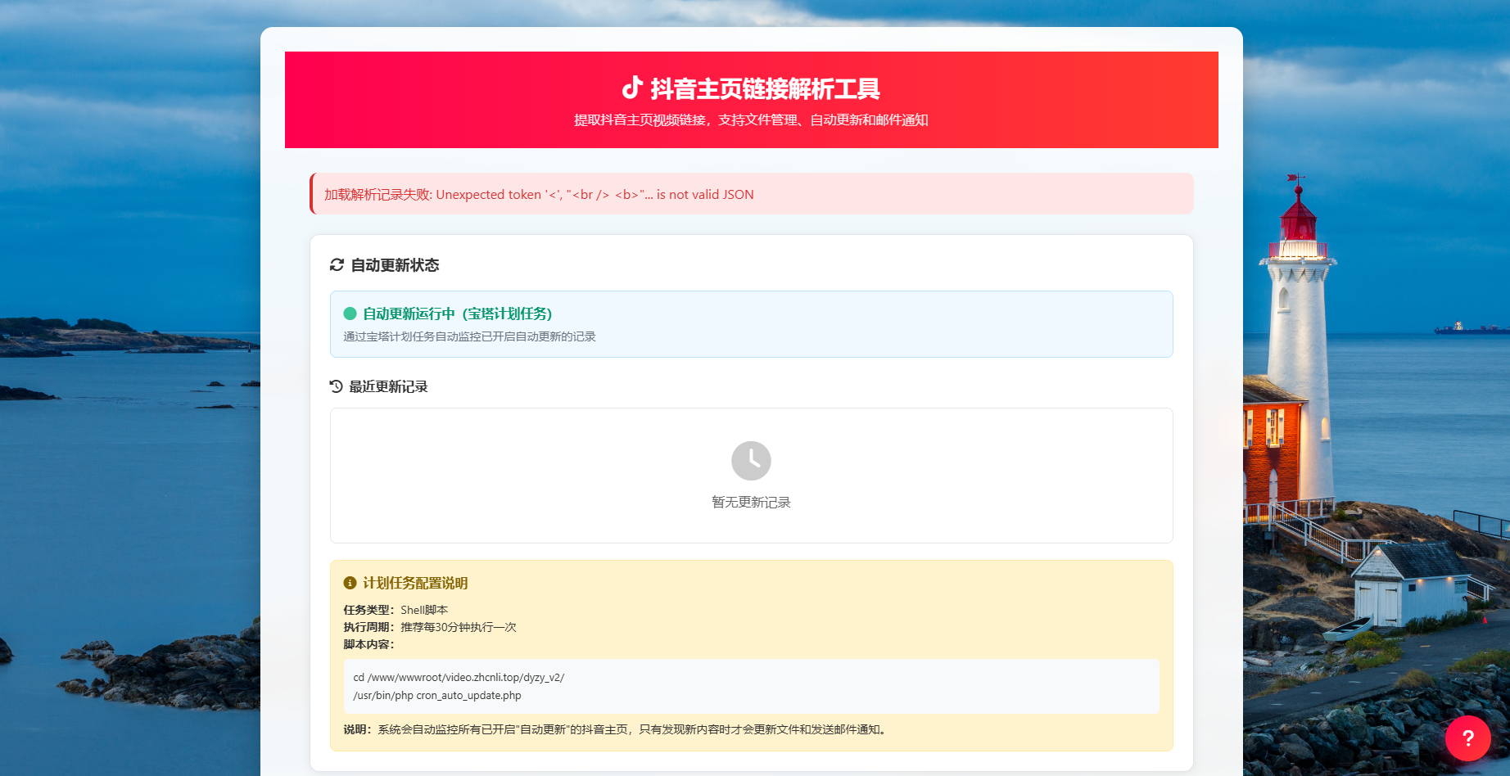
Task: Select the 脚本内容 label
Action: click(370, 643)
